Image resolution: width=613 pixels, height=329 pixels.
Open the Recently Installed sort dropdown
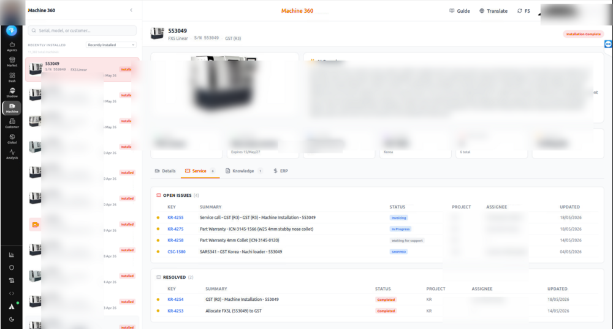[x=111, y=45]
